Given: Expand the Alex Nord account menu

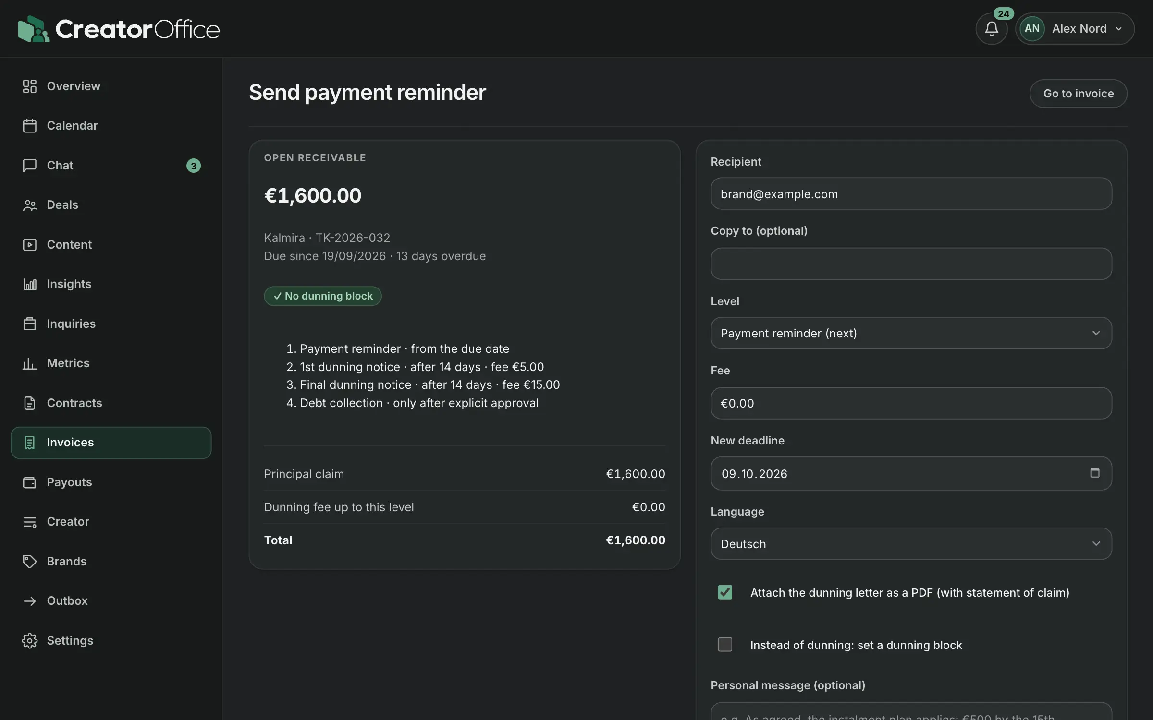Looking at the screenshot, I should click(x=1075, y=29).
